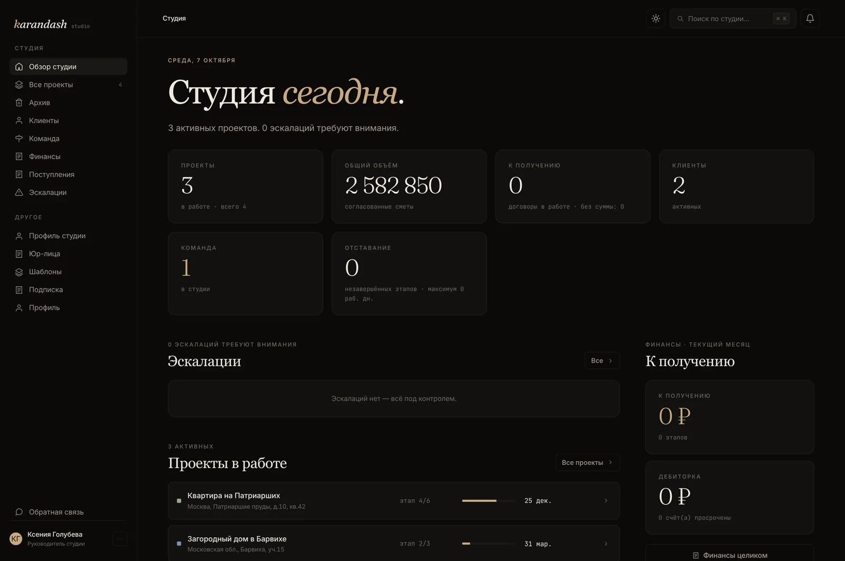Click the Юр-лица document icon
The height and width of the screenshot is (561, 845).
19,254
